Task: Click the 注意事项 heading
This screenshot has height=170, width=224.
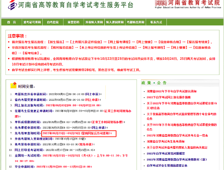Action: [x=17, y=36]
